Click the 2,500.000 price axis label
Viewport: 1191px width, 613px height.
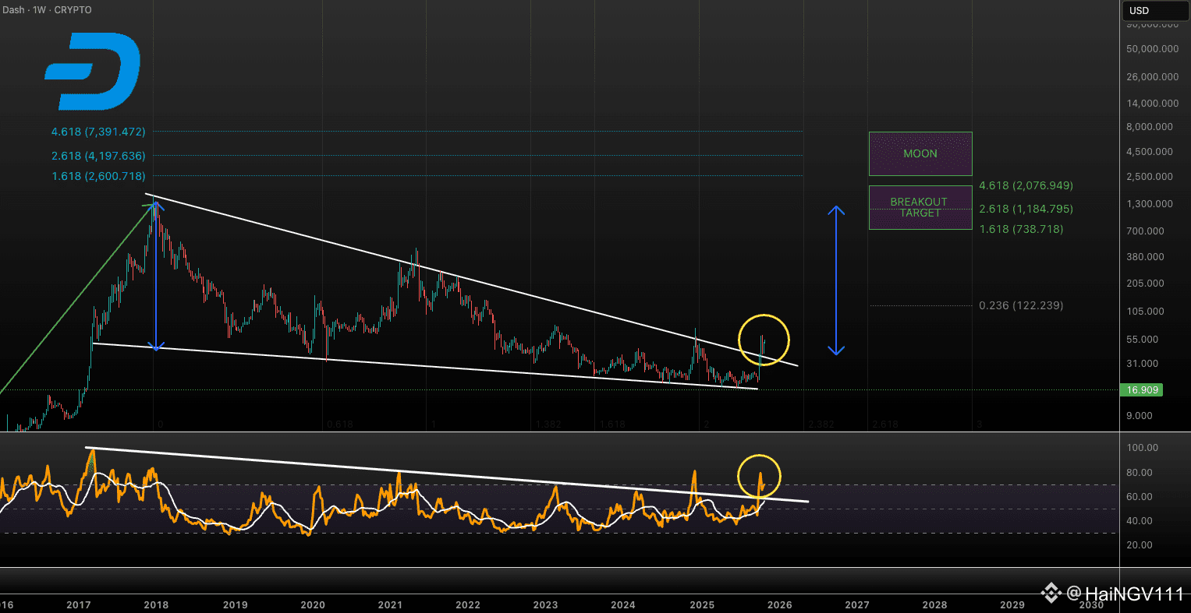coord(1149,177)
